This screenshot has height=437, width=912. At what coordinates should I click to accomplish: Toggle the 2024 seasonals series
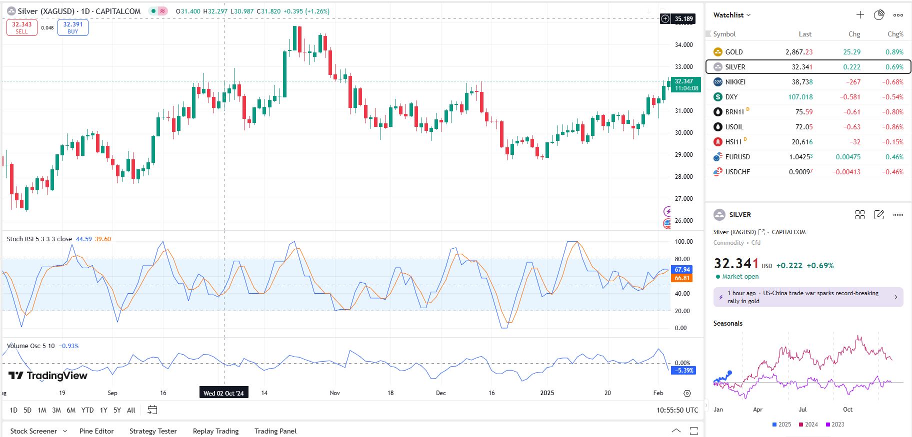coord(808,425)
